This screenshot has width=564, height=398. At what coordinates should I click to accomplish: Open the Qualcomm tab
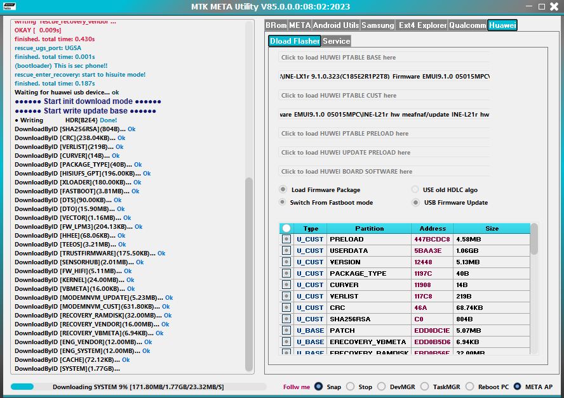pyautogui.click(x=467, y=25)
